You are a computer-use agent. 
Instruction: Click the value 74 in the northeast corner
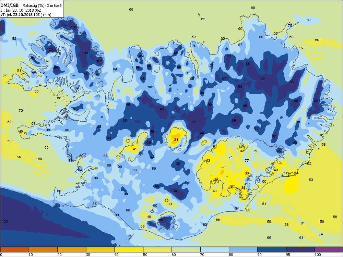pos(309,21)
